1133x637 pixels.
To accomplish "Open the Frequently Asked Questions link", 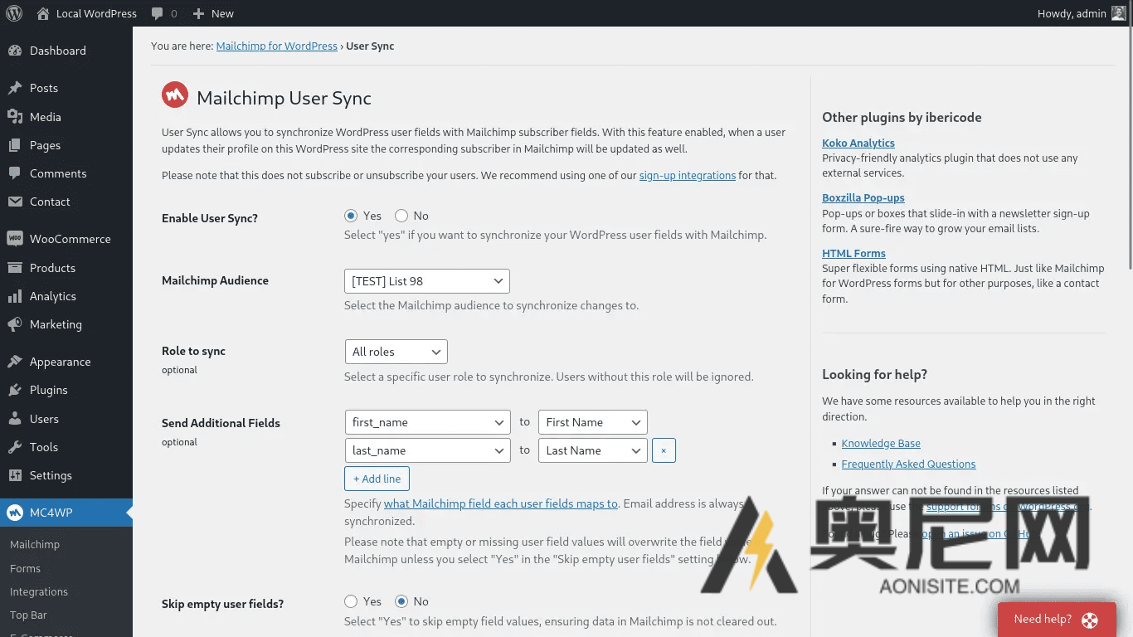I will pos(908,464).
